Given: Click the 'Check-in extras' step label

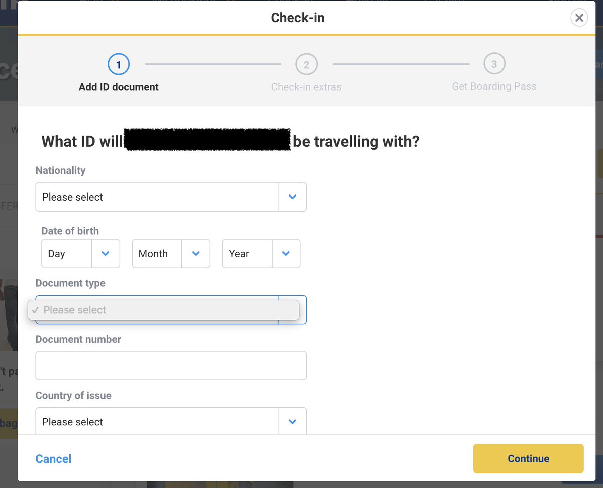Looking at the screenshot, I should click(307, 87).
